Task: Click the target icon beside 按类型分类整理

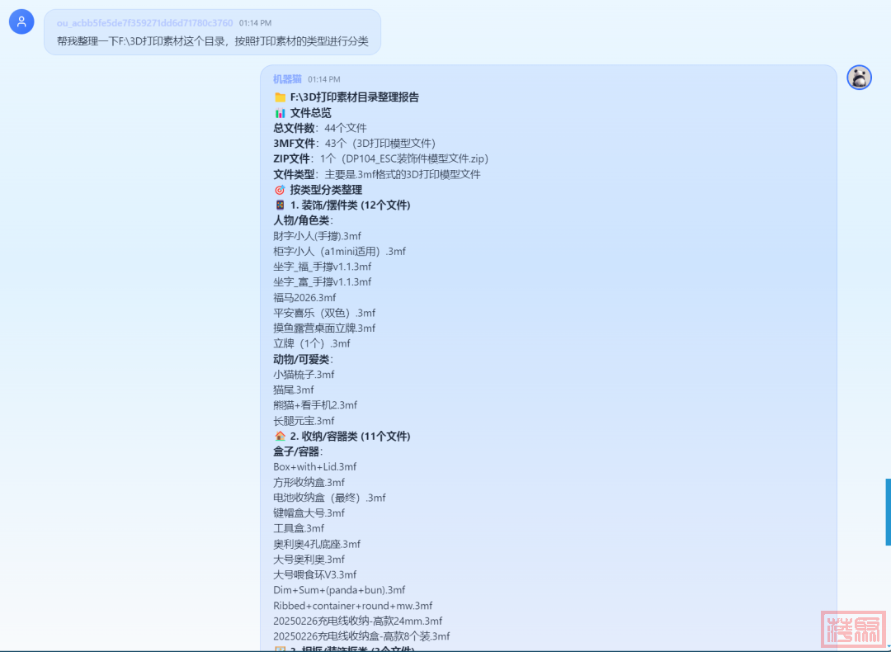Action: (x=280, y=190)
